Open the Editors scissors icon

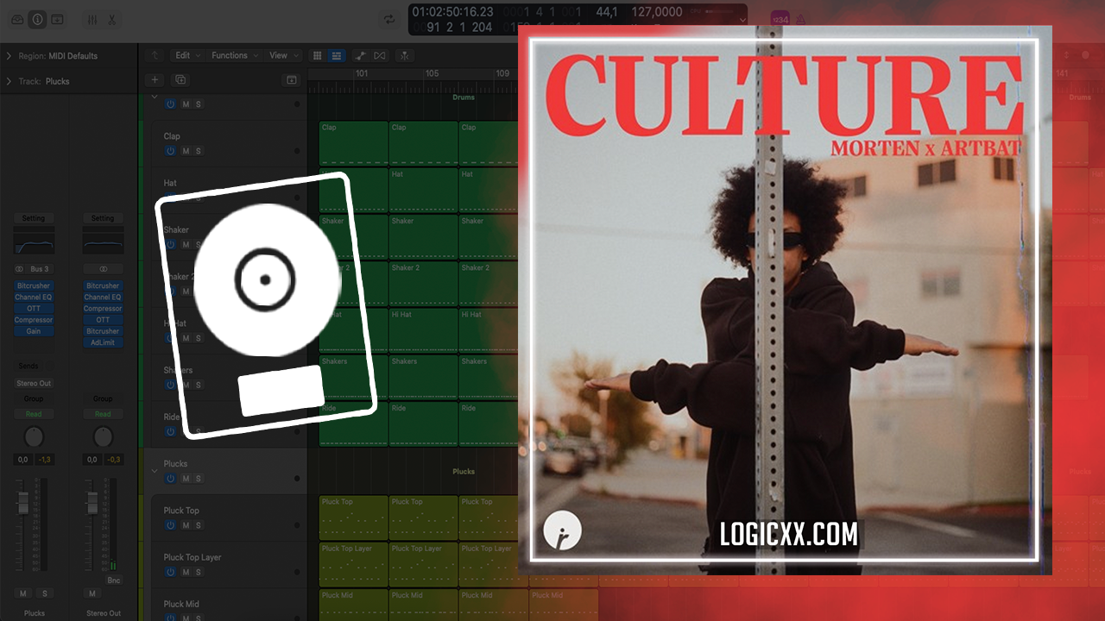point(111,19)
